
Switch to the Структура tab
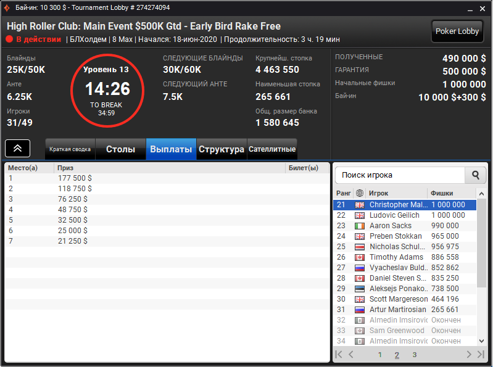[x=222, y=149]
